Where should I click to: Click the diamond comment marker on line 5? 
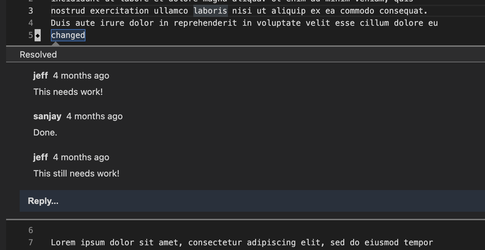pyautogui.click(x=38, y=35)
